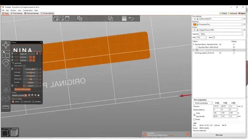
Task: Click Set text to face camera button
Action: [x=22, y=89]
